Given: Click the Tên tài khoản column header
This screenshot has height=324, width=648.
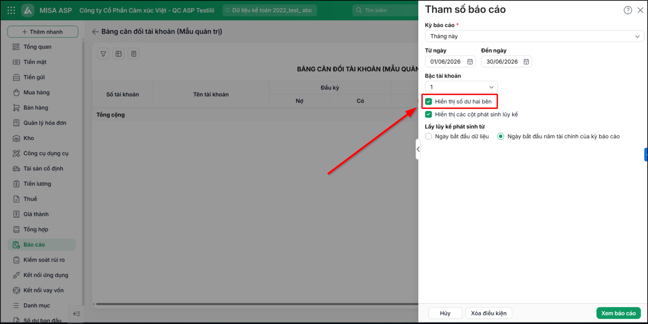Looking at the screenshot, I should click(x=211, y=94).
